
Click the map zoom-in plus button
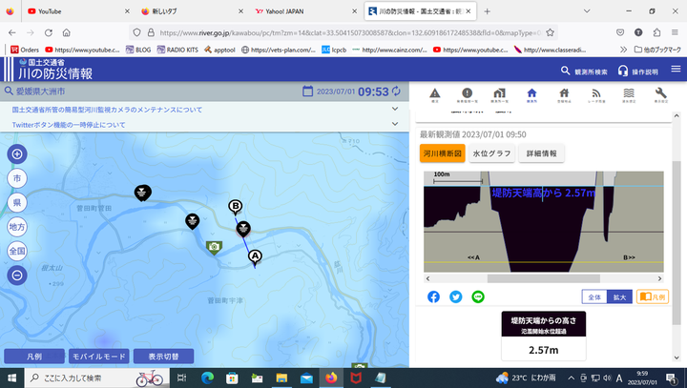17,154
